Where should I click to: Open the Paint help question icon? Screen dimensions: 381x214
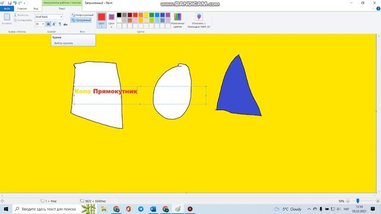[x=378, y=8]
